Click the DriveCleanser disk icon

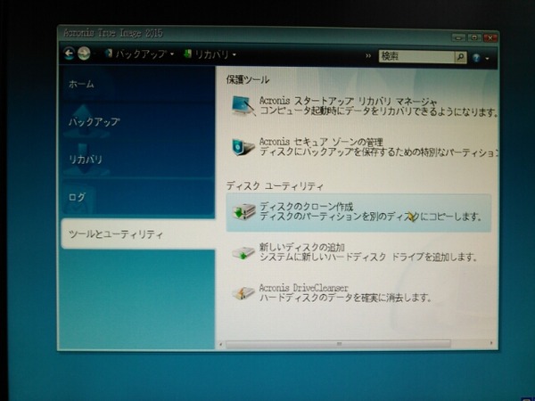coord(243,293)
